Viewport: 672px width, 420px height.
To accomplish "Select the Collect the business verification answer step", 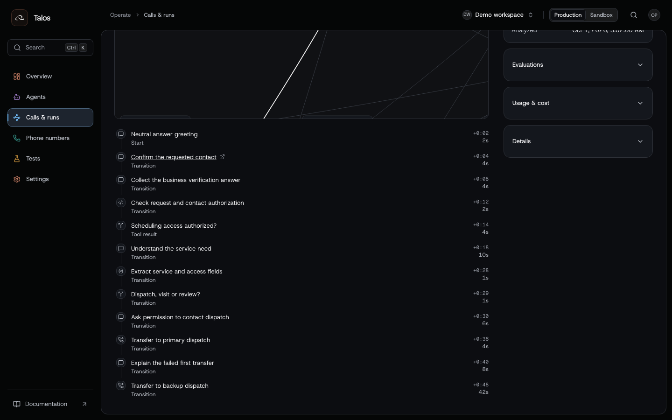I will tap(302, 184).
